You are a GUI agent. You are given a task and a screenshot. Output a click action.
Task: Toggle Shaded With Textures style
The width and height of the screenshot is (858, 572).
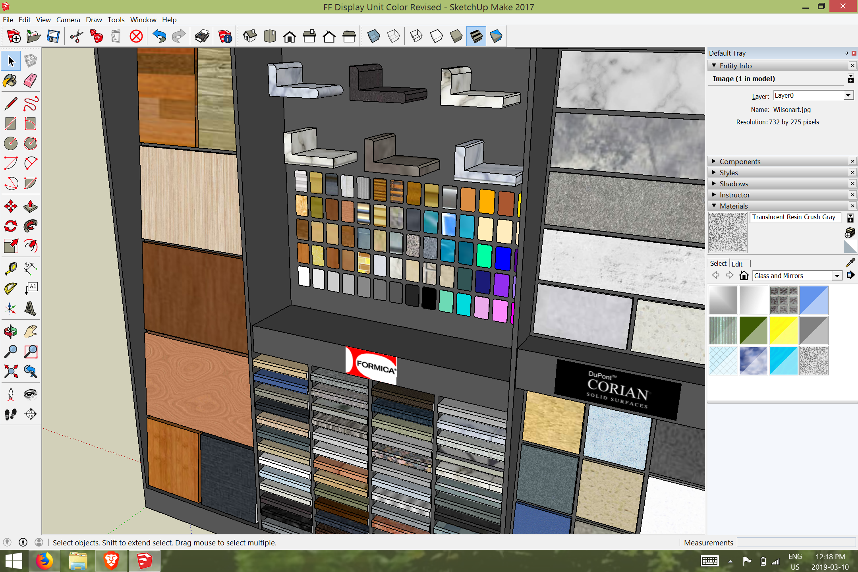476,37
